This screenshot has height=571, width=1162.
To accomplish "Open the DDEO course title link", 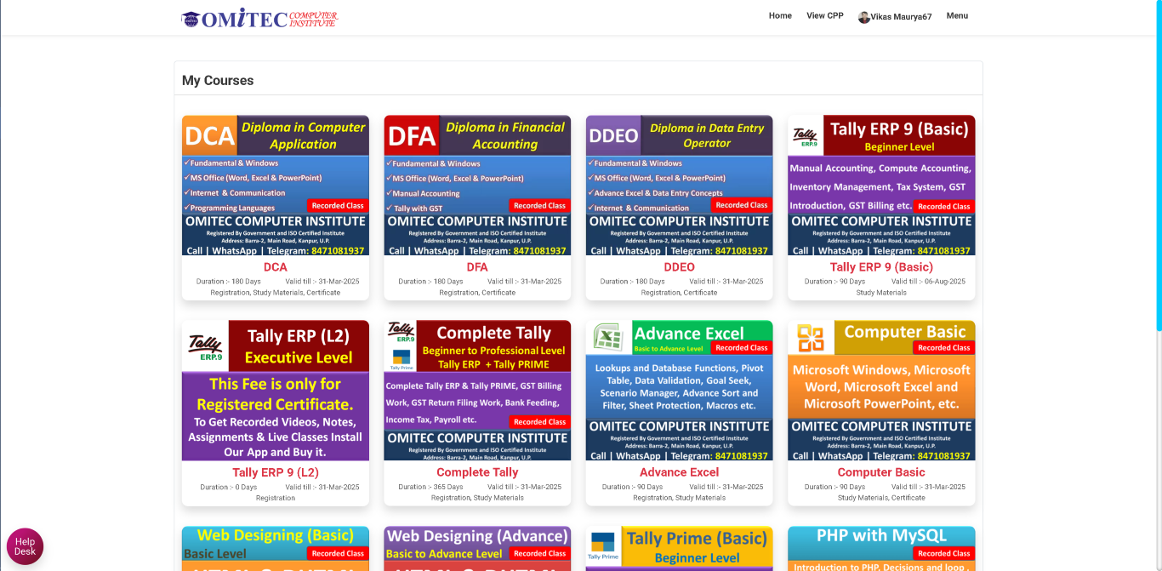I will (x=679, y=267).
